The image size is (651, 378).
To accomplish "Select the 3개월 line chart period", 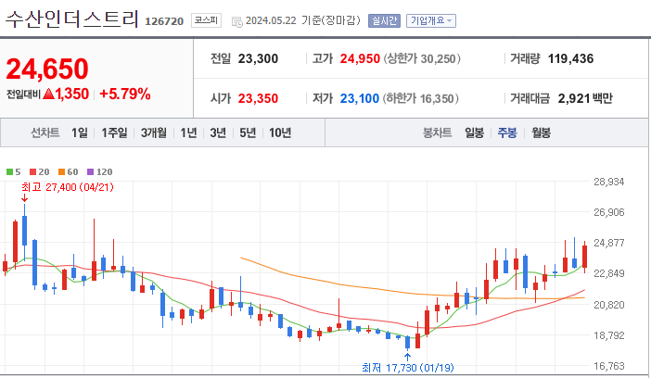I will pyautogui.click(x=154, y=132).
